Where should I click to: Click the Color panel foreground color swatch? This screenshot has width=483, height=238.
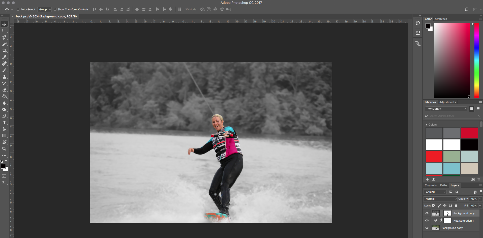428,26
